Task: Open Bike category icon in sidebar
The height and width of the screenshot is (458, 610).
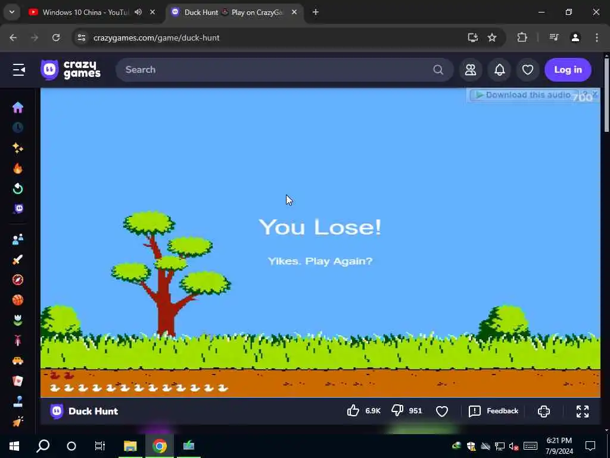Action: [x=17, y=341]
